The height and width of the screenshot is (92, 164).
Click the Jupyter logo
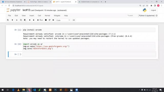click(13, 10)
